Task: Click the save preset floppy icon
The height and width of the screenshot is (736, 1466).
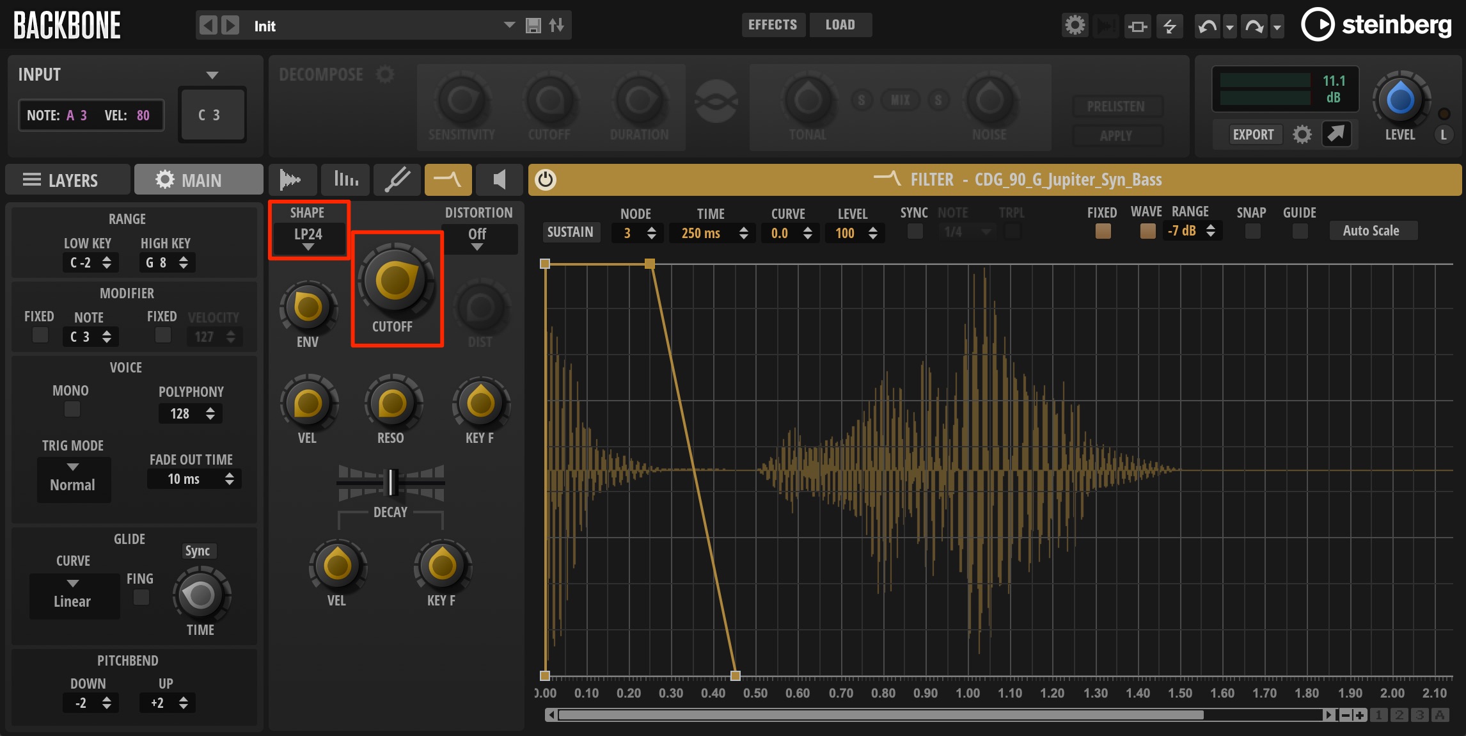Action: (533, 26)
